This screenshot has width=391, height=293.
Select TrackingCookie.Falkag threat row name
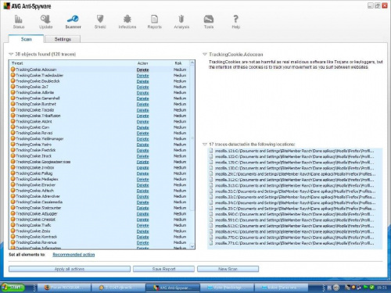click(34, 173)
